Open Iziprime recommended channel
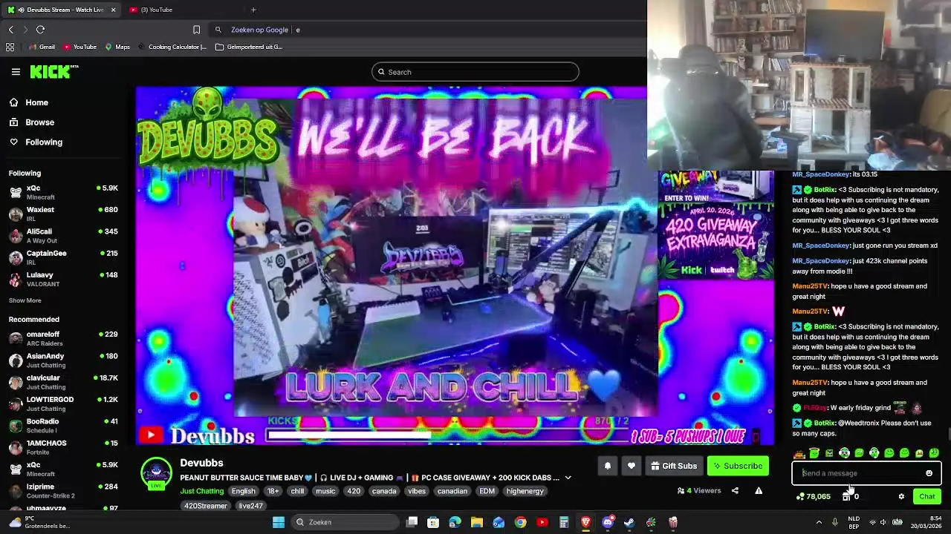The image size is (951, 534). point(64,491)
